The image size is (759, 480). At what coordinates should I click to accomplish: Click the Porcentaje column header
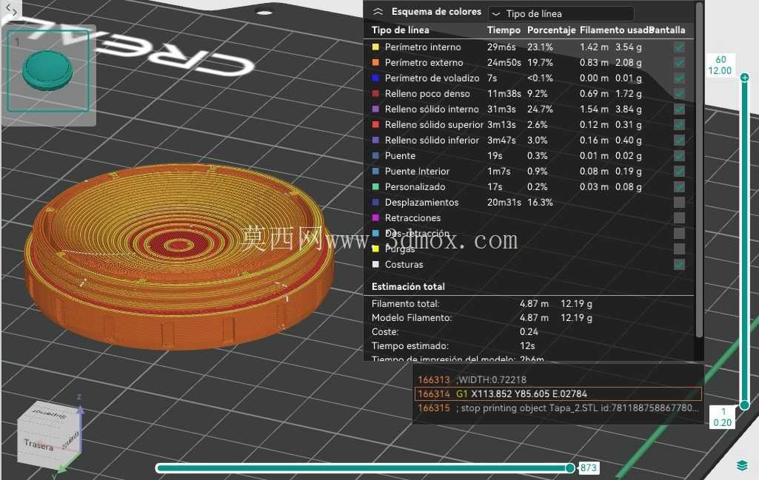tap(552, 30)
